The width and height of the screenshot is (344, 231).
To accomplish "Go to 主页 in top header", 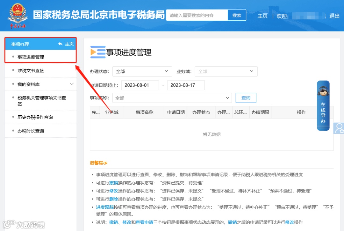I will pyautogui.click(x=262, y=16).
